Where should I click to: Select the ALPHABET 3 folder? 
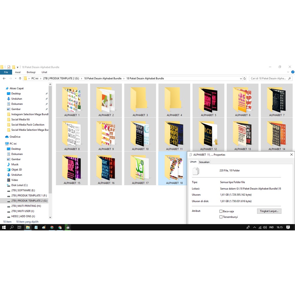(140, 101)
